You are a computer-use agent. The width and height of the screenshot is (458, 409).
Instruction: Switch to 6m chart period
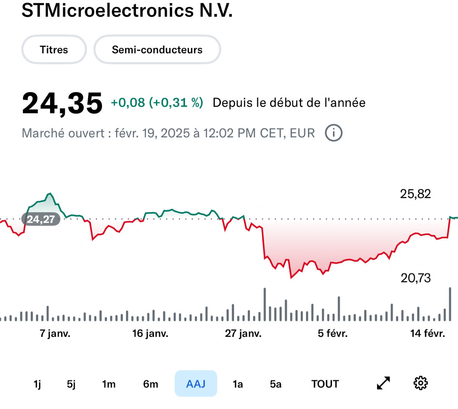point(151,384)
